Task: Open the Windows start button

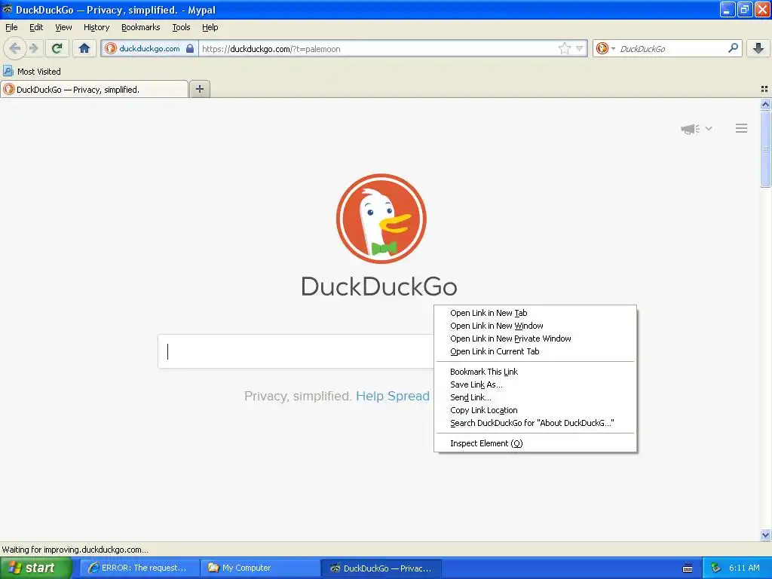Action: [x=35, y=568]
